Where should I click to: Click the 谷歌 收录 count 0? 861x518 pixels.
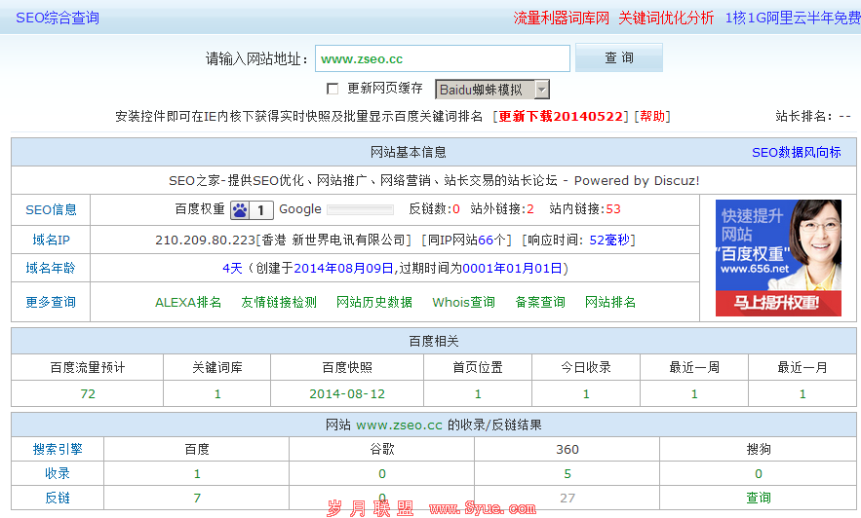(381, 473)
